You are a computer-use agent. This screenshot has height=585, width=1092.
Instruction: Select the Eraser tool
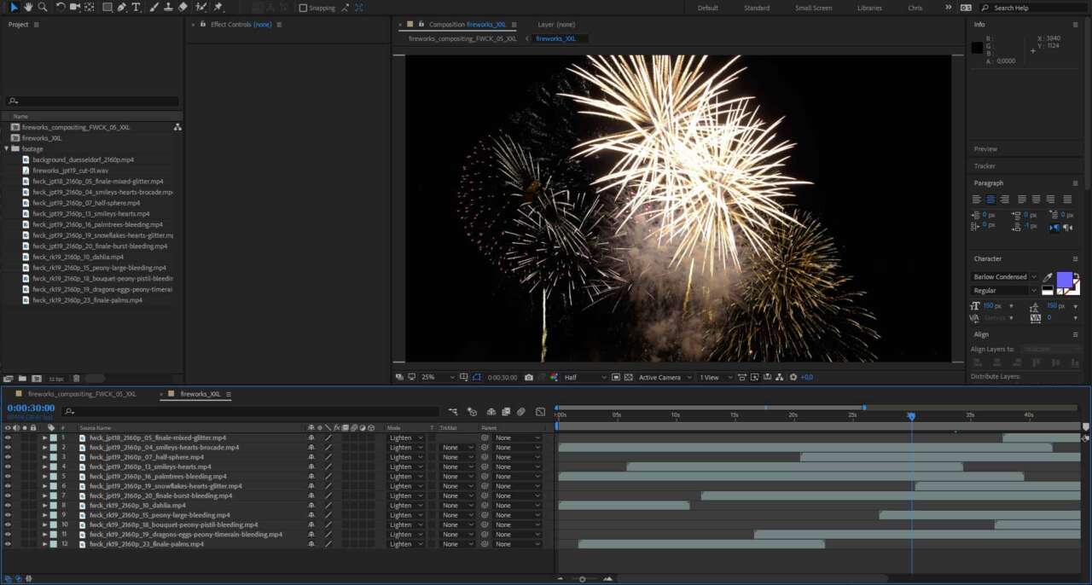183,8
